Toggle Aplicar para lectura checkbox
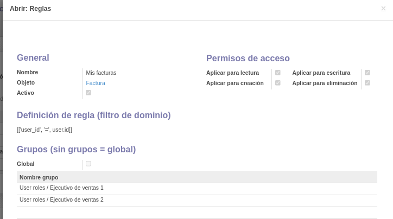This screenshot has width=393, height=219. click(x=278, y=73)
